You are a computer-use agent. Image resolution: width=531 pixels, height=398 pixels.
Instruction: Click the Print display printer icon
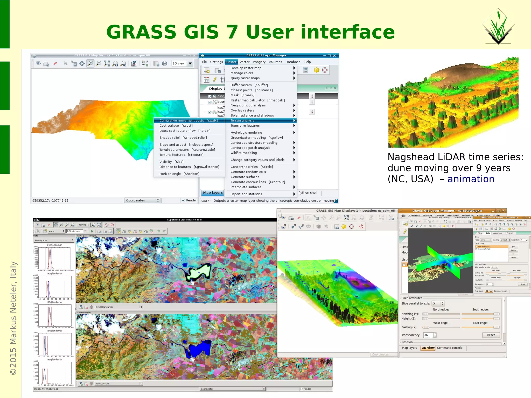[165, 63]
